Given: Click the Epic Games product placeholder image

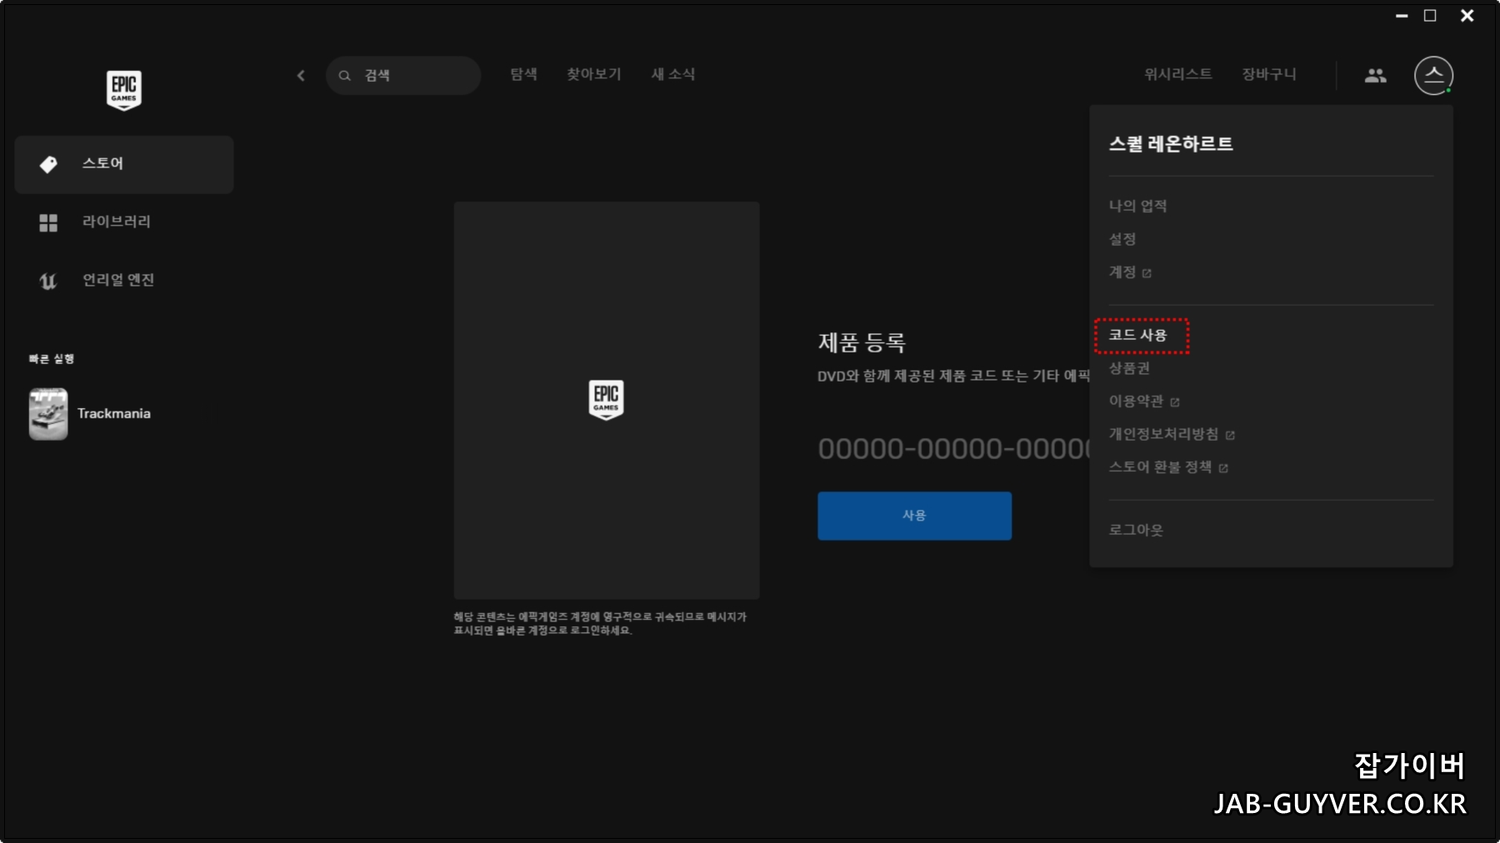Looking at the screenshot, I should click(607, 400).
